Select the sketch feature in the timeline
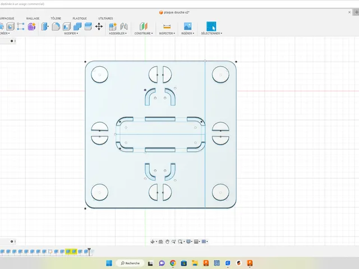The width and height of the screenshot is (359, 269). 50,252
